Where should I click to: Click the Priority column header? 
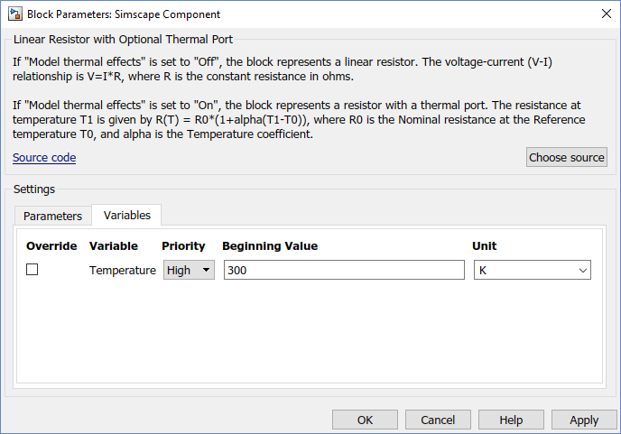pyautogui.click(x=183, y=245)
